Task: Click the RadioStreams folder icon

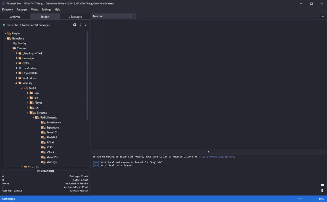Action: click(x=37, y=117)
